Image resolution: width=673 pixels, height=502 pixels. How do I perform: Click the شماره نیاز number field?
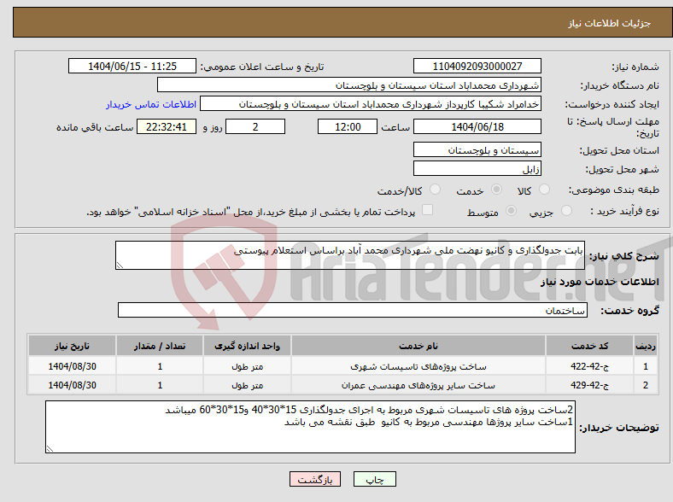477,66
